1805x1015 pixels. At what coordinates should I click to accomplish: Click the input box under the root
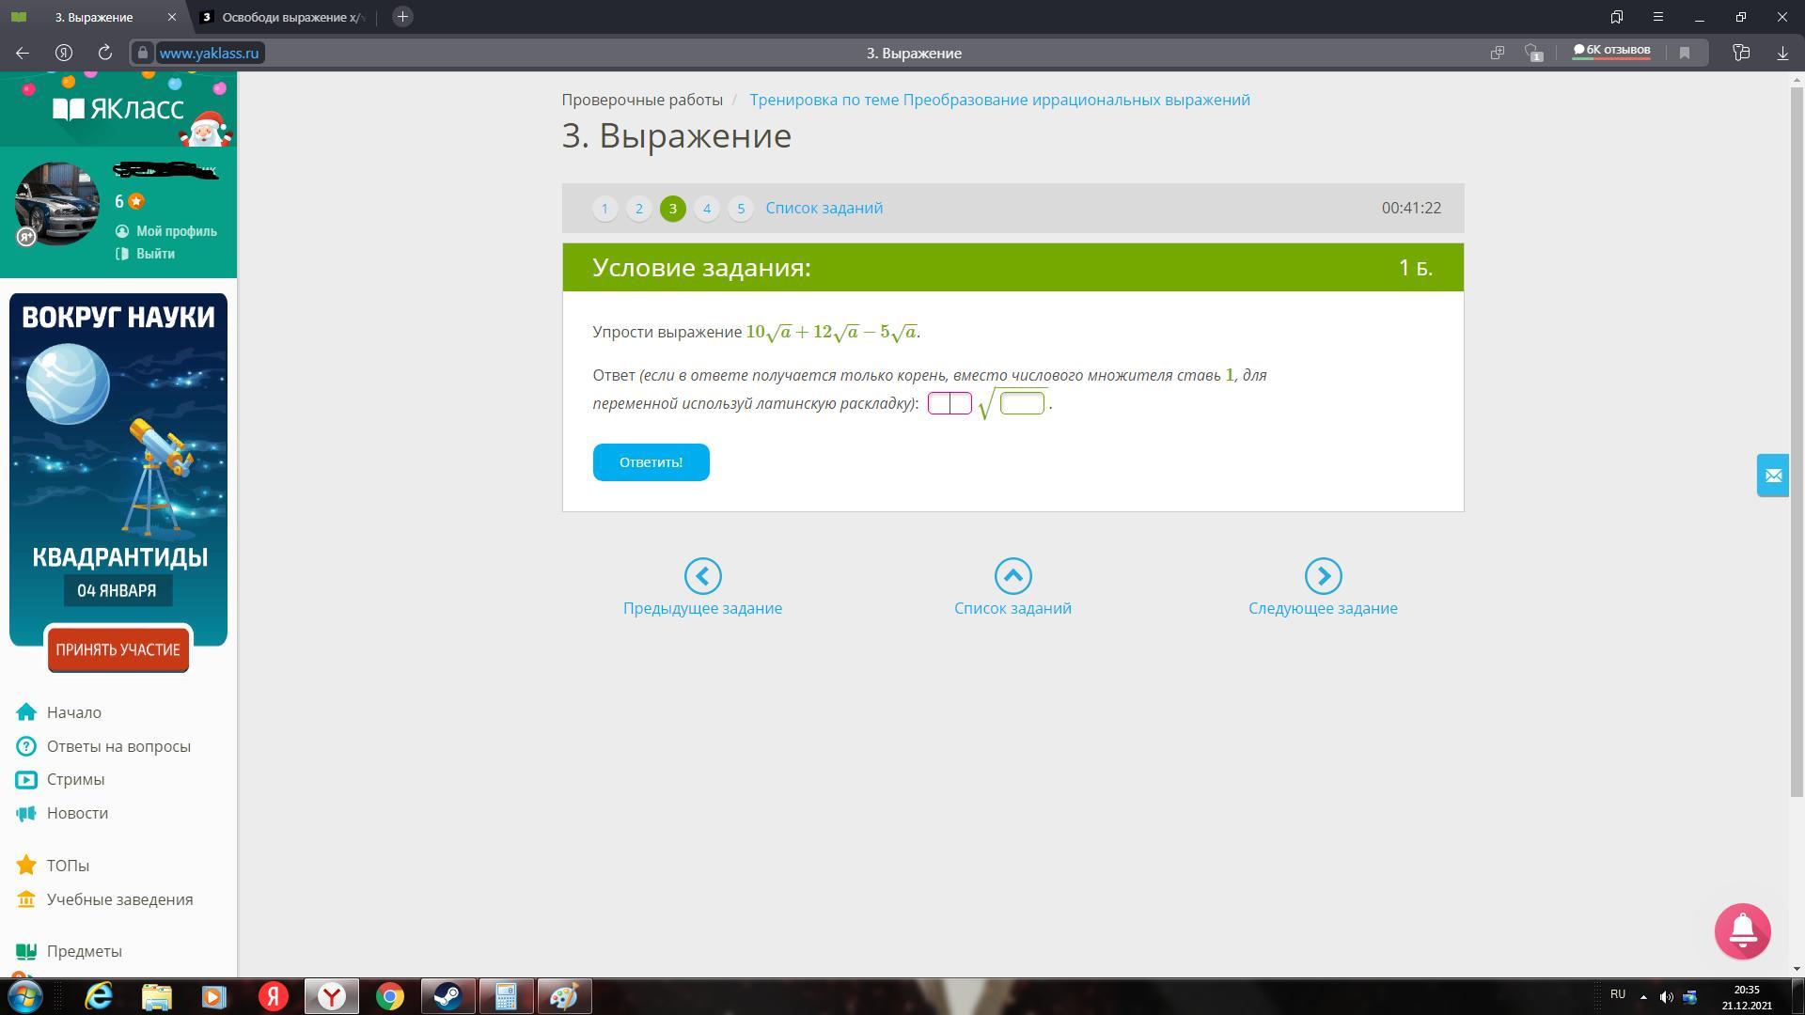click(x=1022, y=403)
